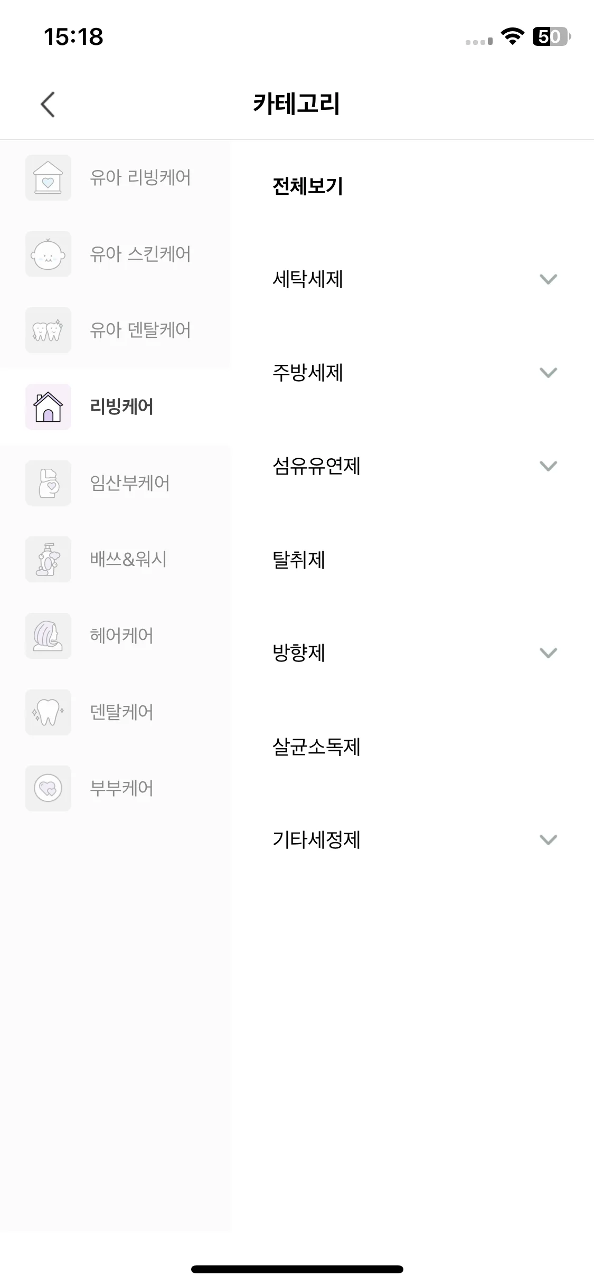
Task: Expand the 기타세정제 chevron
Action: click(x=549, y=840)
